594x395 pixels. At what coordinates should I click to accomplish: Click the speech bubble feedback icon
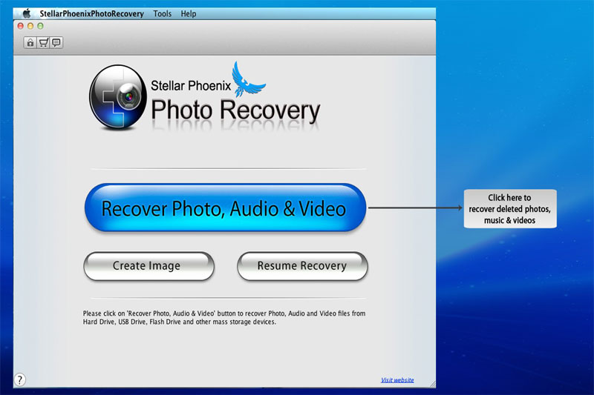click(56, 43)
